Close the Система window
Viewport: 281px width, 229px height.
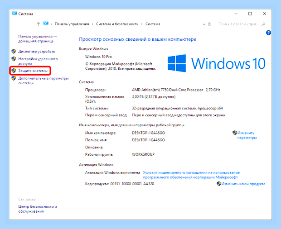pyautogui.click(x=264, y=14)
